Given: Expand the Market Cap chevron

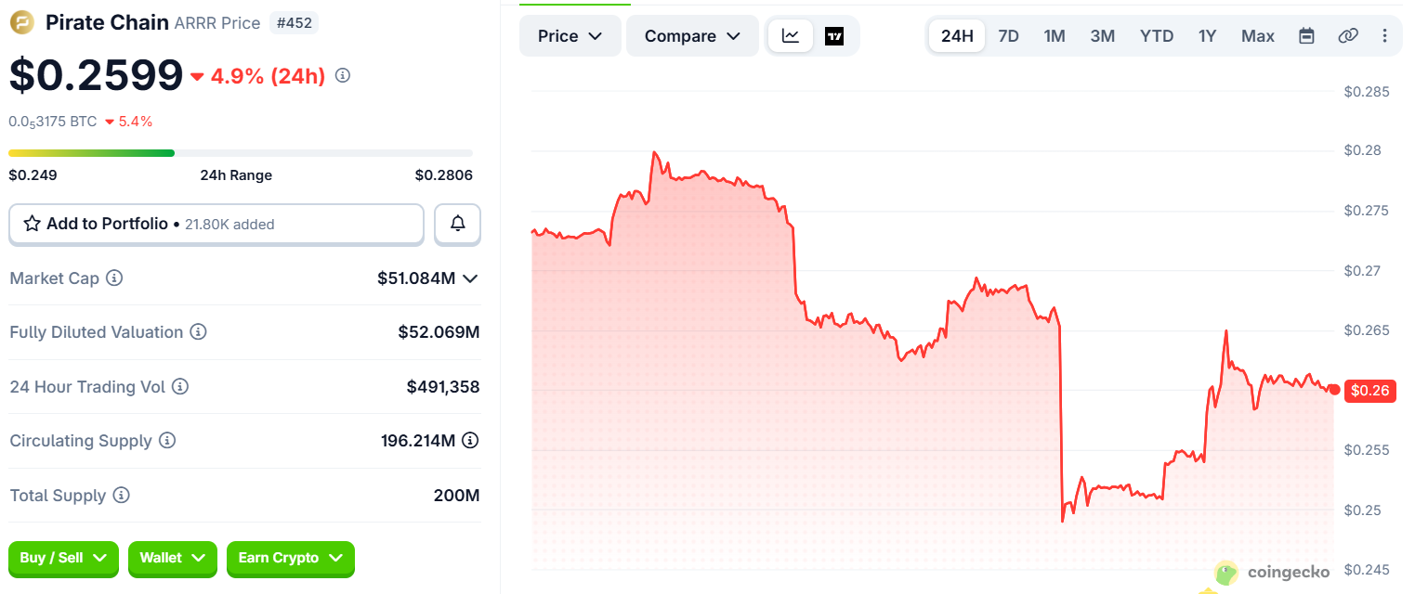Looking at the screenshot, I should 470,278.
